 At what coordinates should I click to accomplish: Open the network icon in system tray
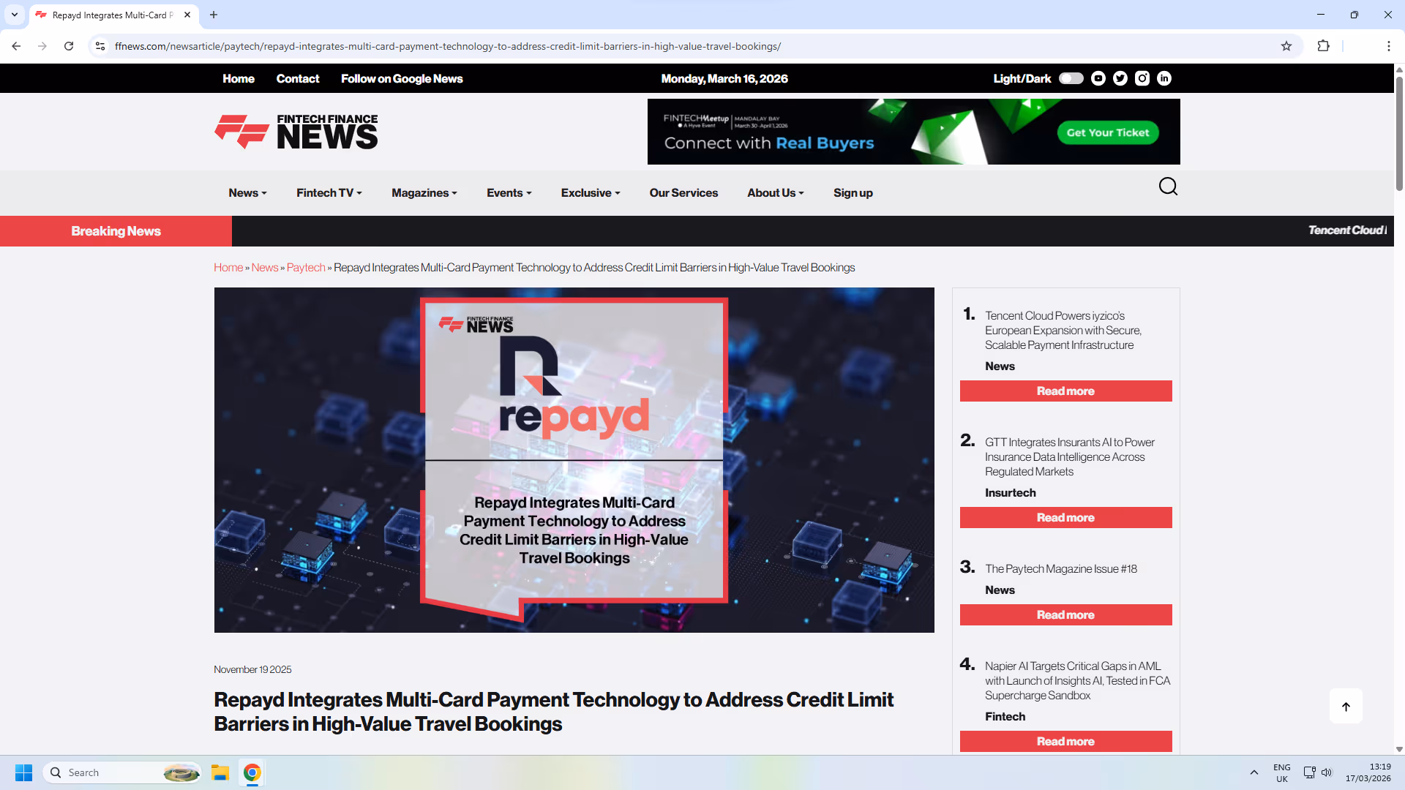[x=1309, y=772]
